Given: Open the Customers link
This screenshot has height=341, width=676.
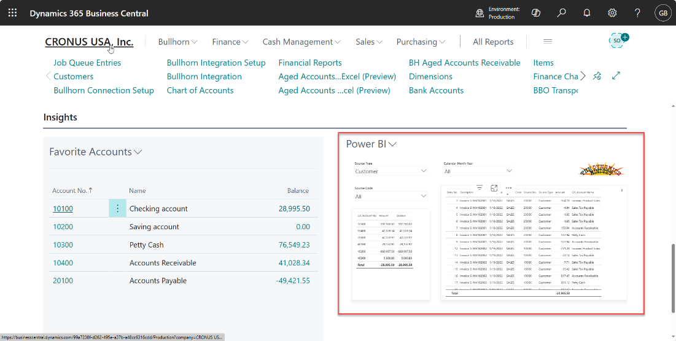Looking at the screenshot, I should [73, 76].
